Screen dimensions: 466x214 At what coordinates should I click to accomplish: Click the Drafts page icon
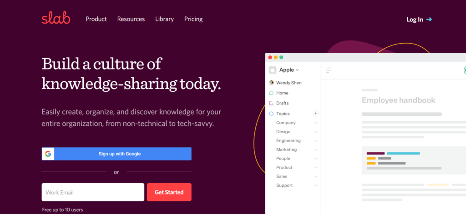[271, 103]
